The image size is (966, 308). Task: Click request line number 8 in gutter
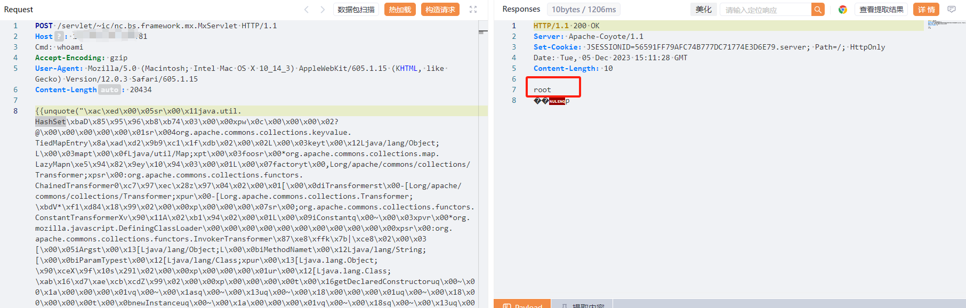point(15,111)
